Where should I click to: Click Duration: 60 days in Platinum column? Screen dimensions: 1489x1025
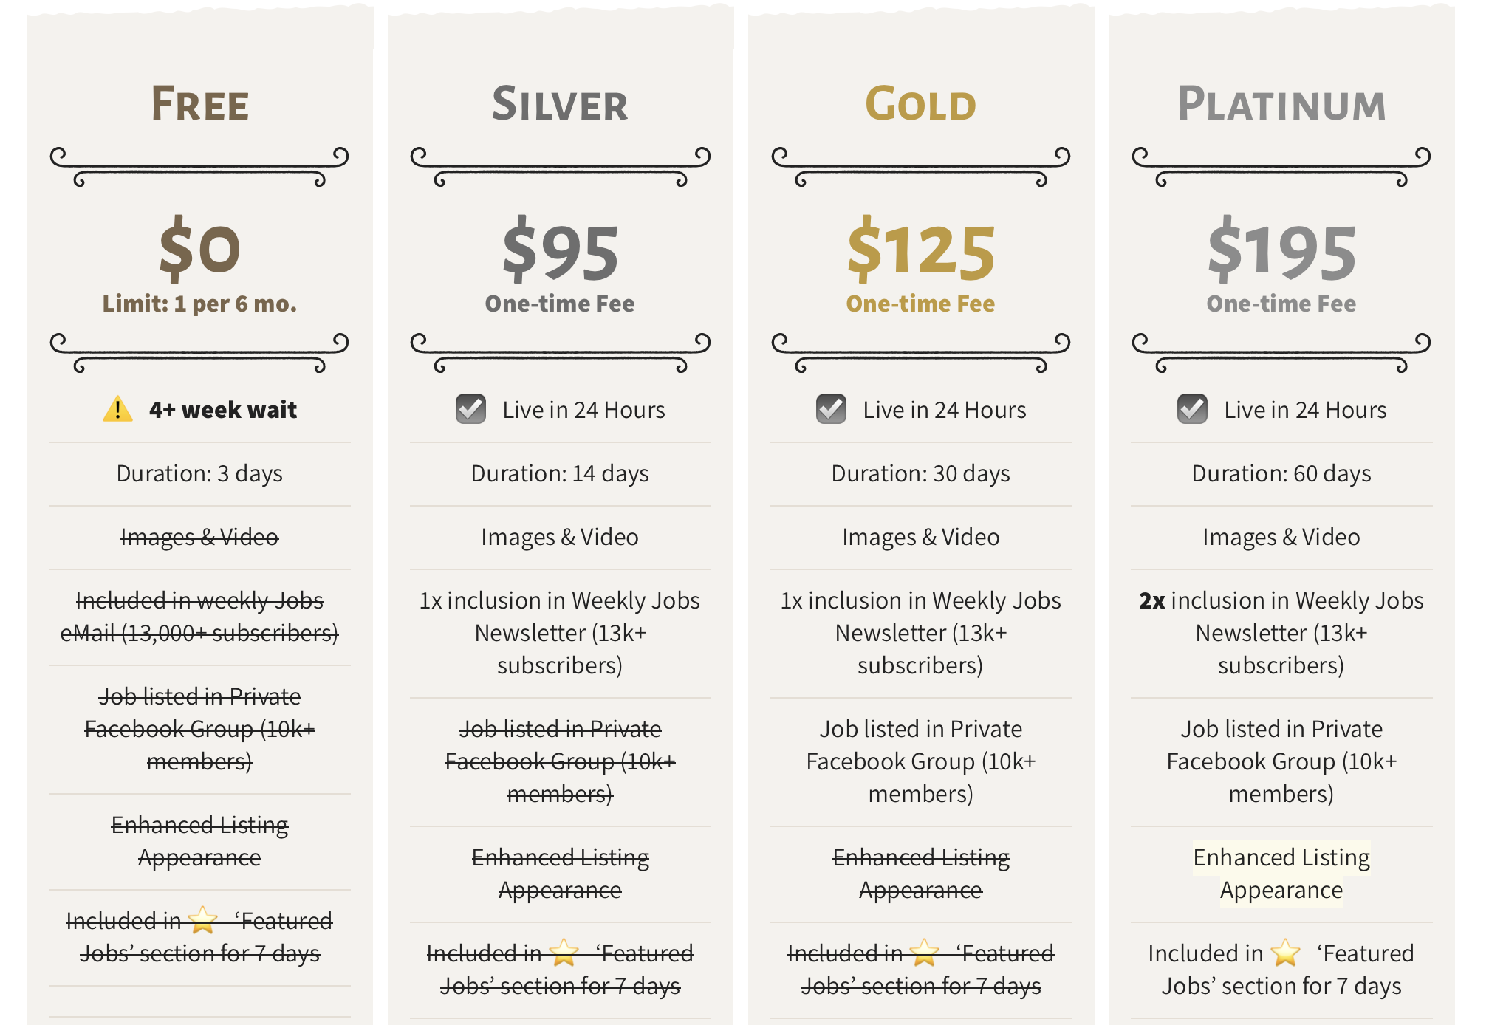(x=1281, y=473)
